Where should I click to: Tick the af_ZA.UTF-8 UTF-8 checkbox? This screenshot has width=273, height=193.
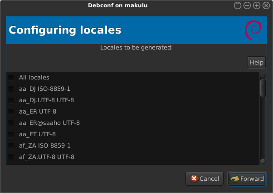(x=11, y=157)
